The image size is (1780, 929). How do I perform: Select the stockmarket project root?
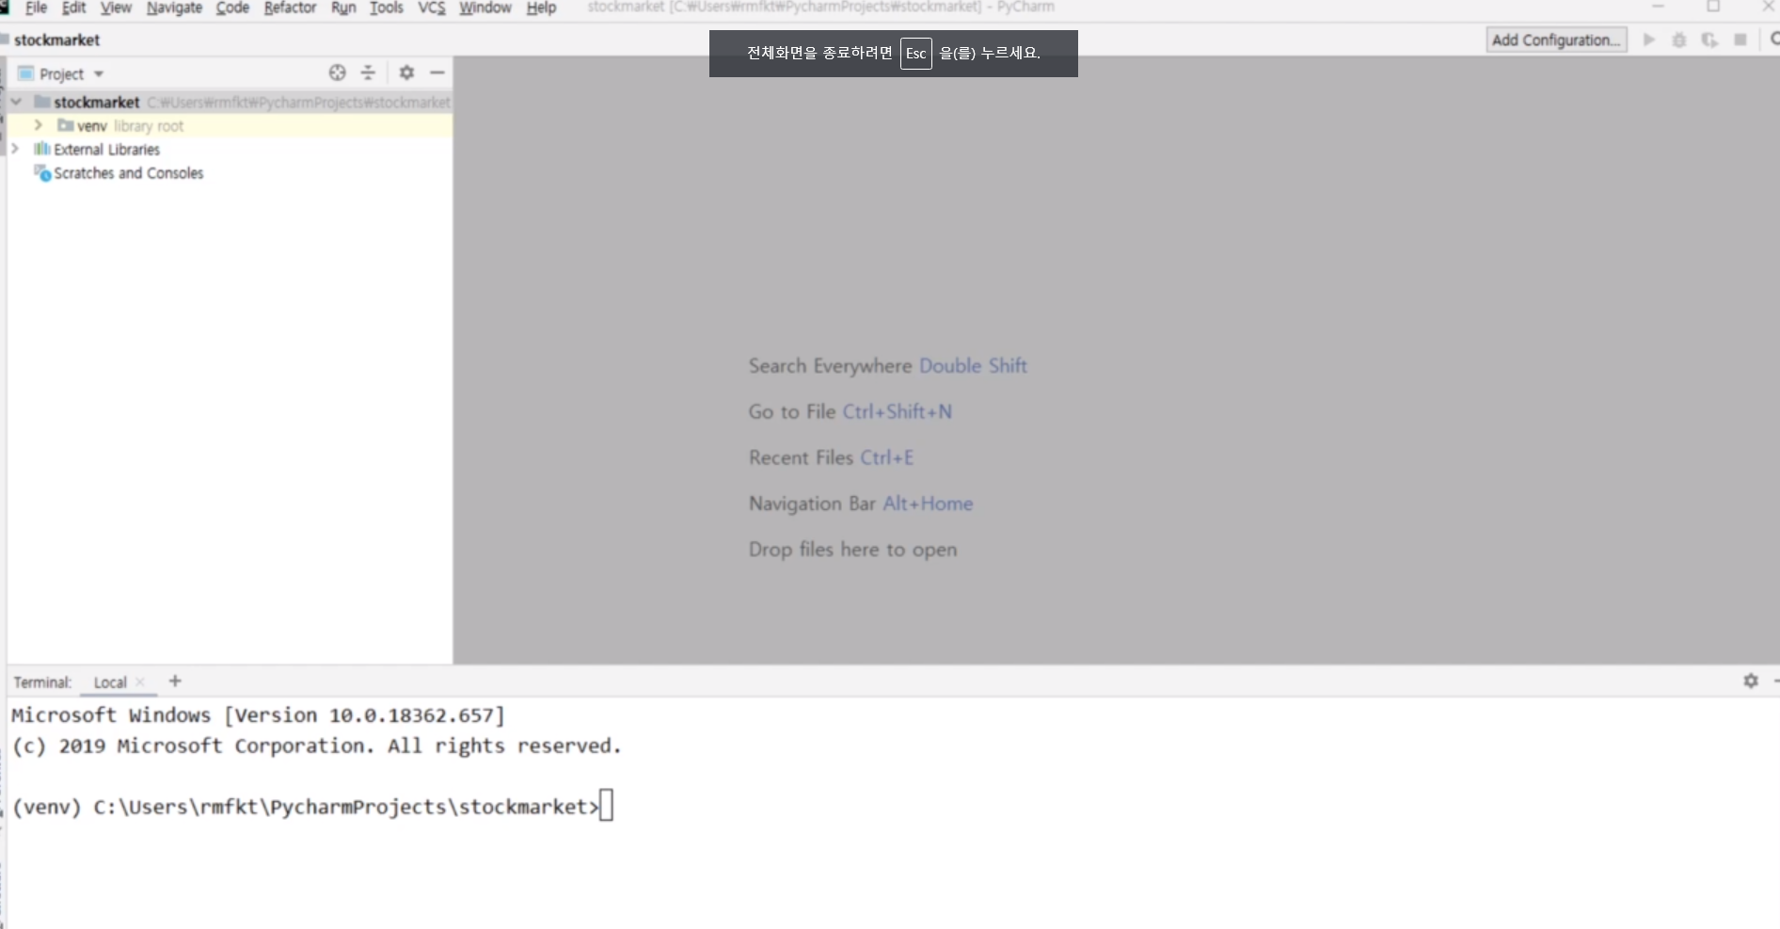[x=230, y=102]
